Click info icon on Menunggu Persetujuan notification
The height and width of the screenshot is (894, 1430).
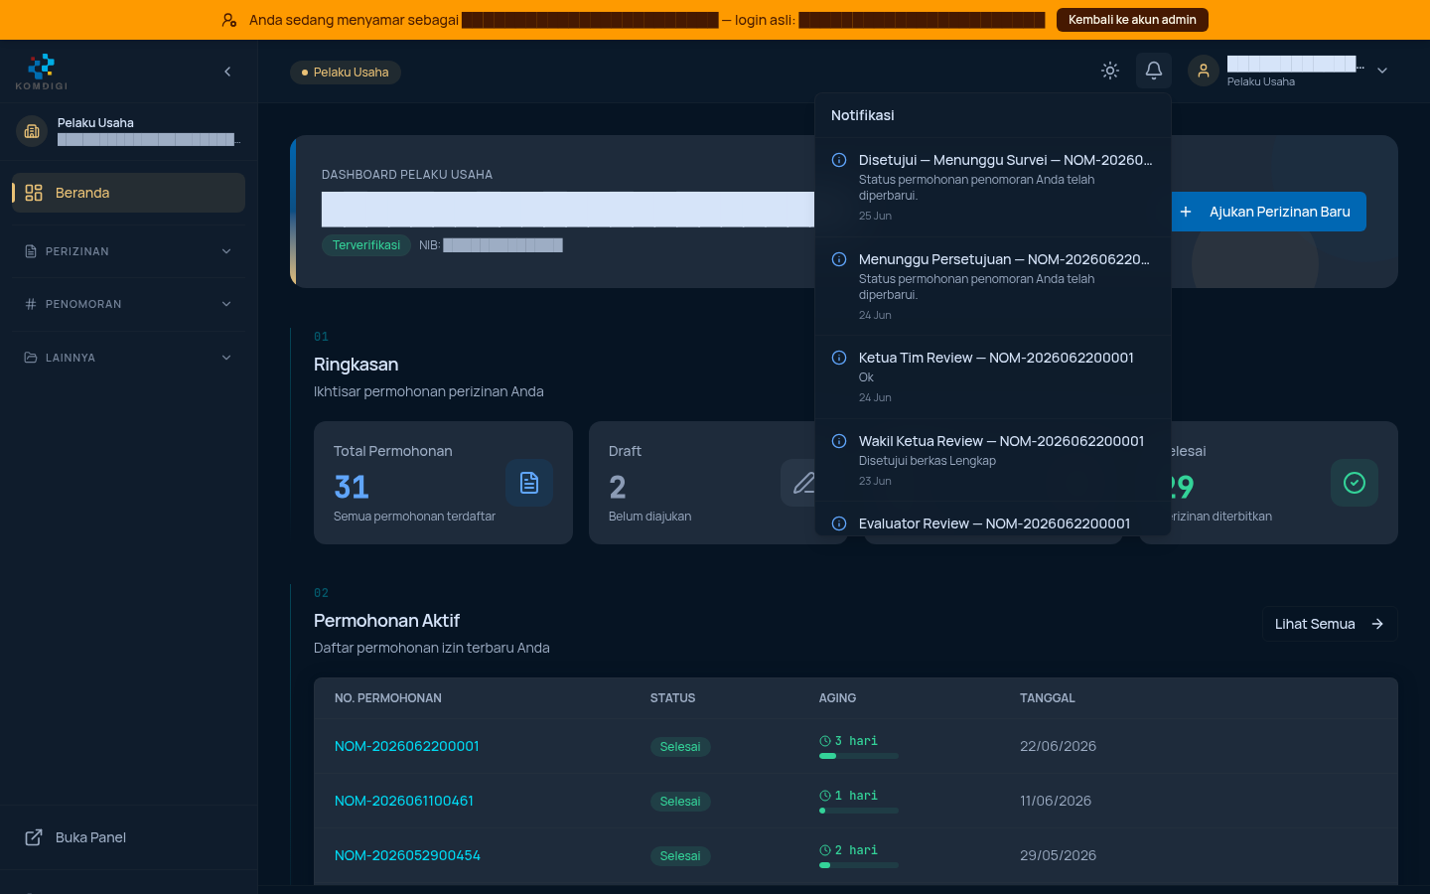point(839,259)
